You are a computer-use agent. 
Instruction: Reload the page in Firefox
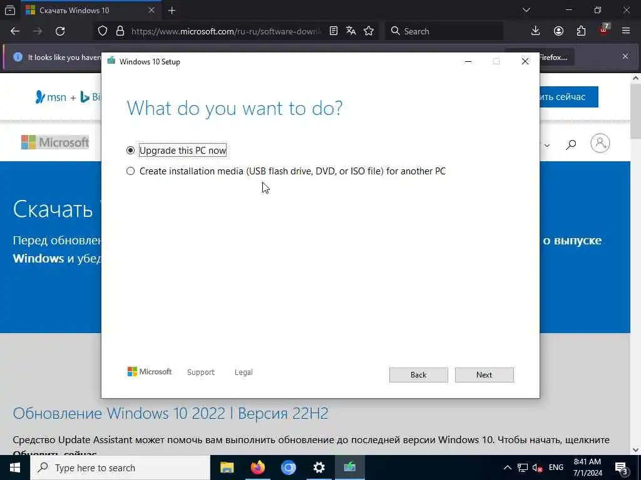click(x=60, y=31)
